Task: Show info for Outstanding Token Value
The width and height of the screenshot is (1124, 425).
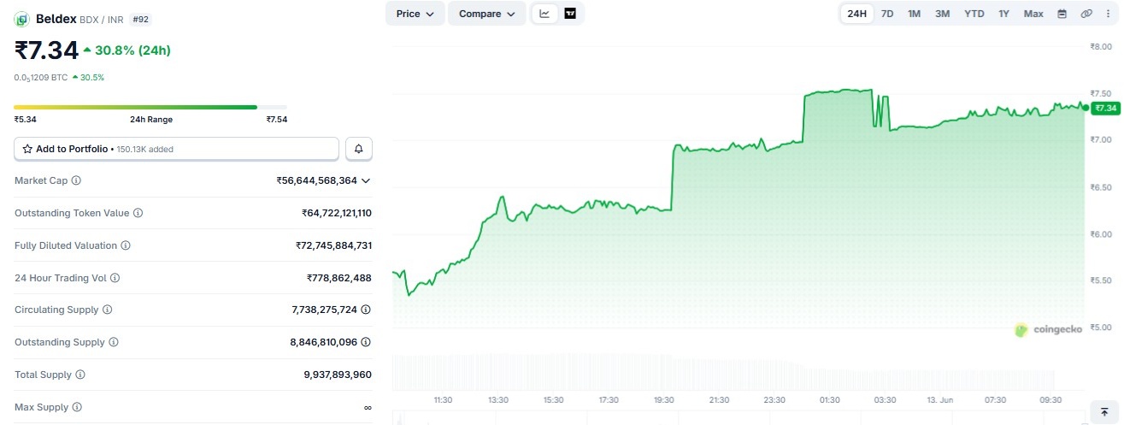Action: pyautogui.click(x=138, y=213)
